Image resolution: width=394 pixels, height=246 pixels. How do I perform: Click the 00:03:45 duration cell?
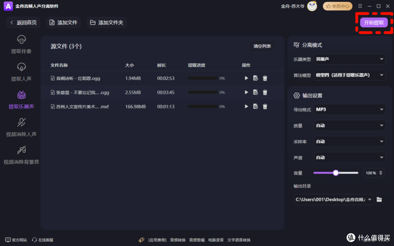[166, 92]
